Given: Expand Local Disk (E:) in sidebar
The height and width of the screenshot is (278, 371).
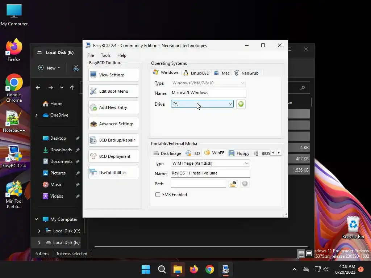Looking at the screenshot, I should coord(39,243).
